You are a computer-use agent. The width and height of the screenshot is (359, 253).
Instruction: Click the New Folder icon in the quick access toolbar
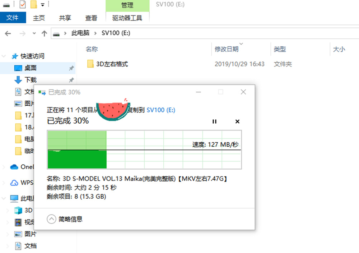pos(34,4)
